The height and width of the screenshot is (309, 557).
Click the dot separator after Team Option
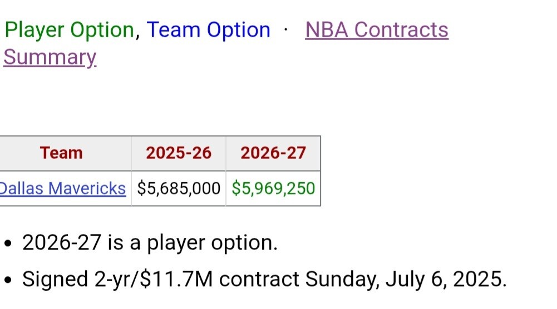(286, 29)
